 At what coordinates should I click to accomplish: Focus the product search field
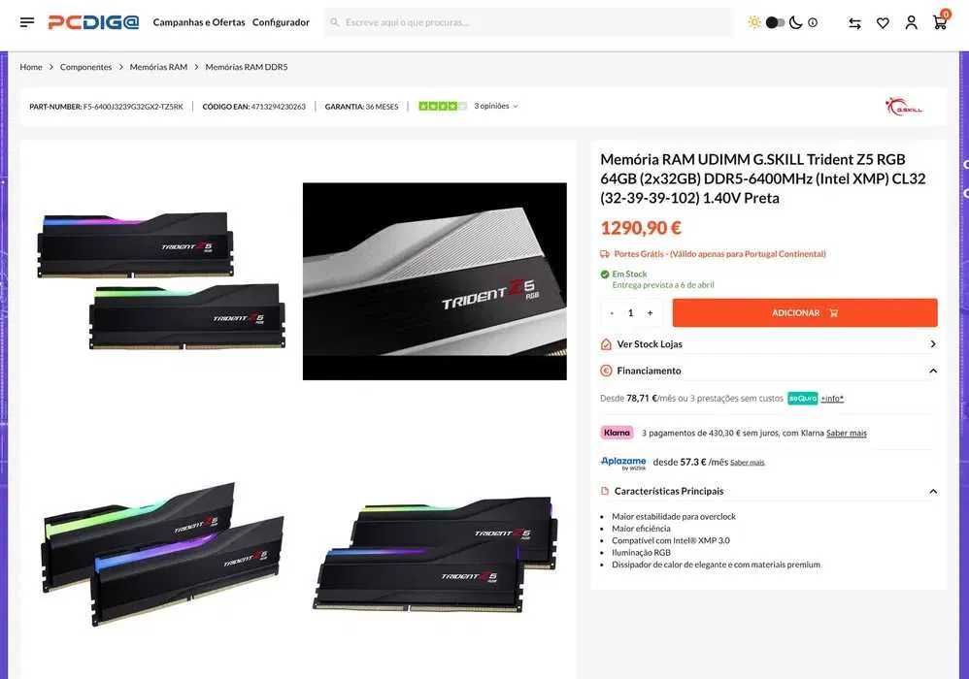tap(528, 23)
